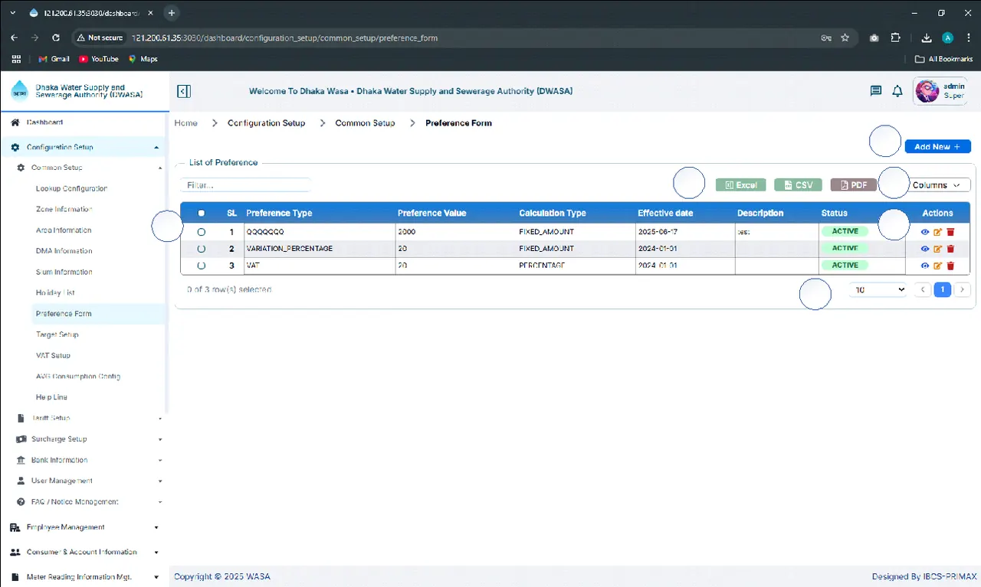Image resolution: width=981 pixels, height=587 pixels.
Task: View details of the QQQQQQQ preference row
Action: (925, 232)
